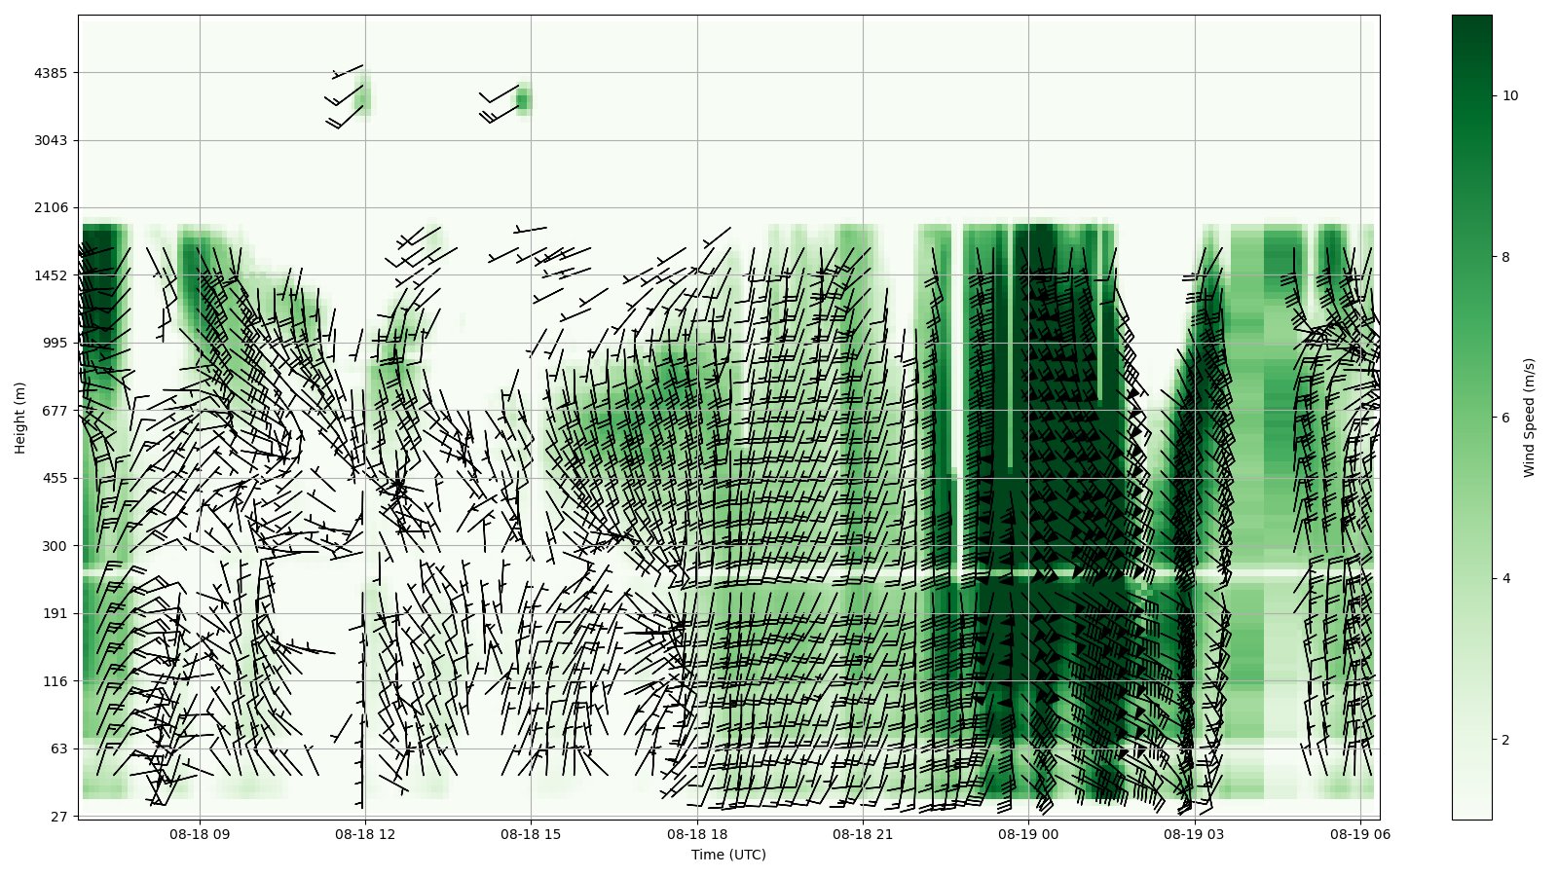Click the 27 height tick label
This screenshot has width=1558, height=876.
pyautogui.click(x=58, y=817)
